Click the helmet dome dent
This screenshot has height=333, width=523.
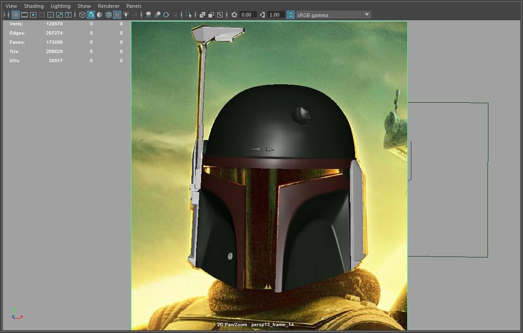click(301, 115)
